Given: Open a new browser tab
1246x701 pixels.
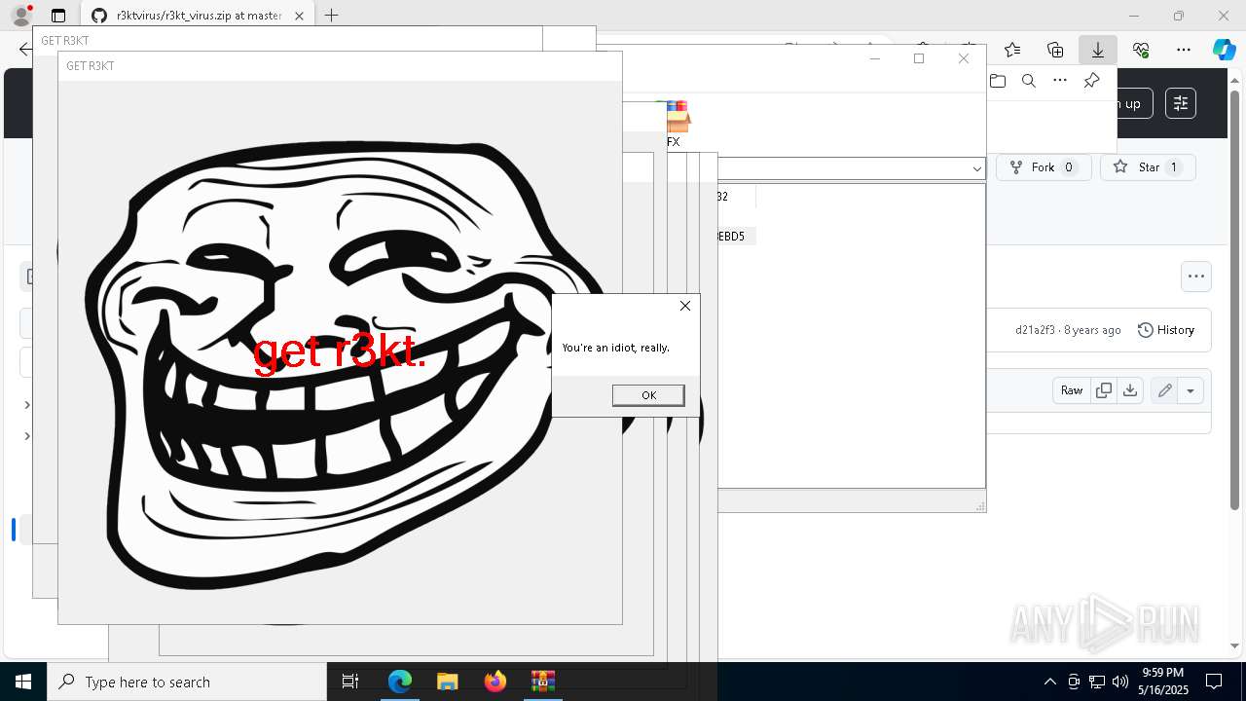Looking at the screenshot, I should point(331,16).
